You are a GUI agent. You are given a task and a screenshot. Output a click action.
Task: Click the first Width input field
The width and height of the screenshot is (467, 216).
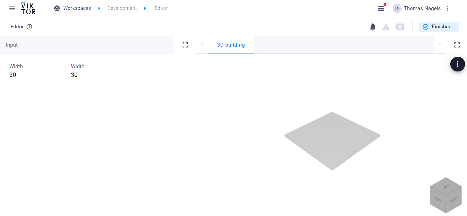[x=36, y=75]
